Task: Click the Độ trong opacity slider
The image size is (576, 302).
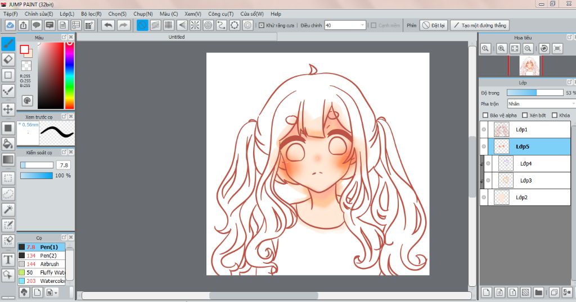Action: point(535,93)
